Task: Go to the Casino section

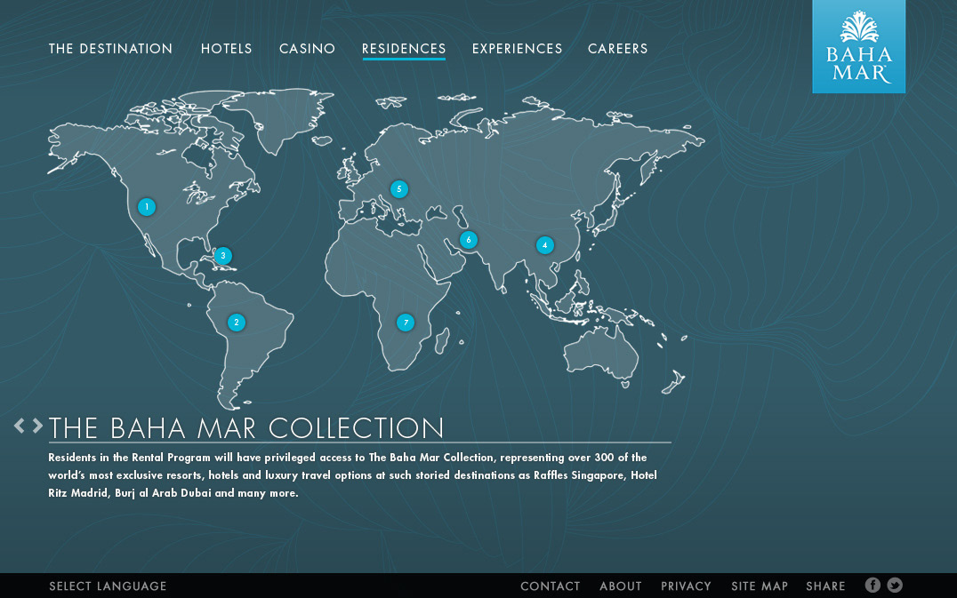Action: [307, 49]
